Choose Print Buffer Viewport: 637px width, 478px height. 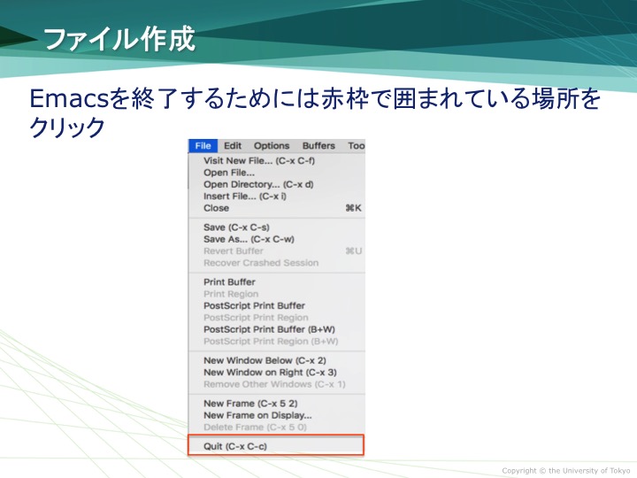click(277, 282)
